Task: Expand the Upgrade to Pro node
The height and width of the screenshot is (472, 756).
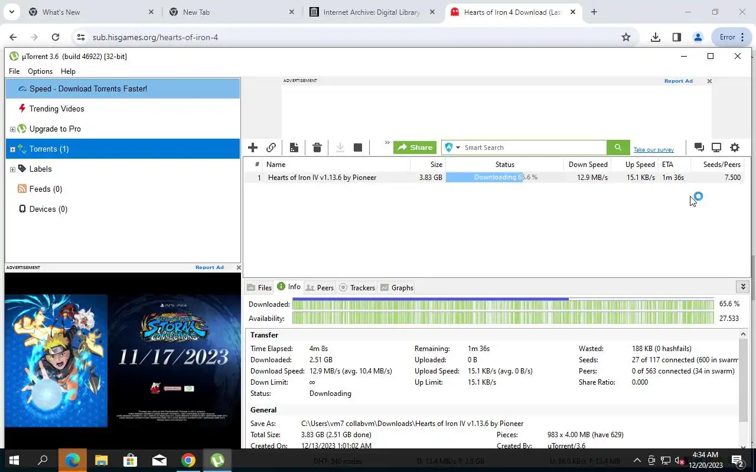Action: [12, 129]
